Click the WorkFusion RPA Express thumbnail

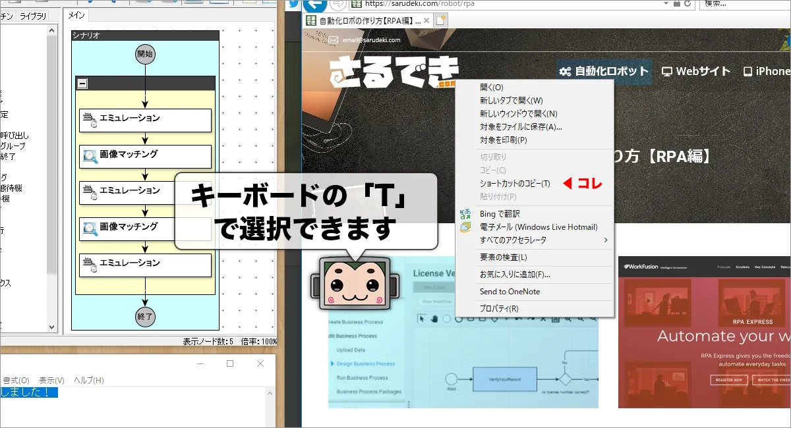coord(705,333)
